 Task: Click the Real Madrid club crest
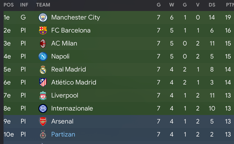pyautogui.click(x=43, y=69)
